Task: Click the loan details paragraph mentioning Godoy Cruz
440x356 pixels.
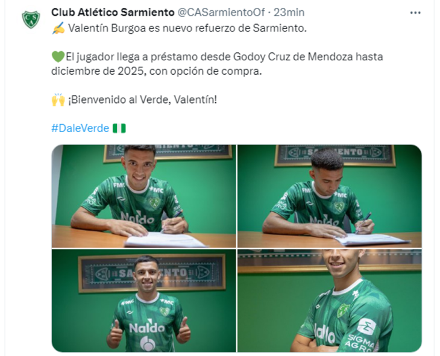Action: click(x=217, y=64)
